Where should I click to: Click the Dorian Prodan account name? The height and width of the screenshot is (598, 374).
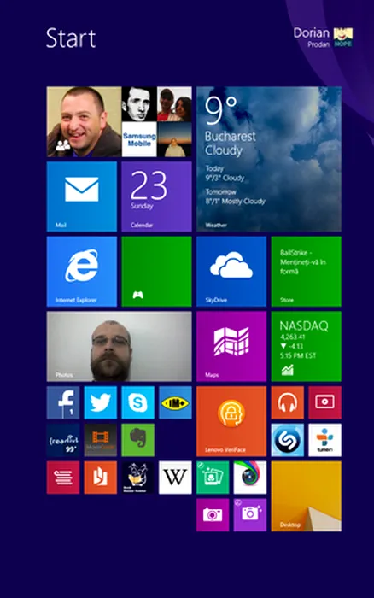312,38
